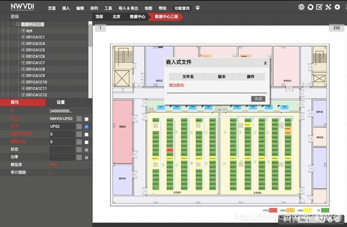Open the 编辑 menu
347x227 pixels.
pyautogui.click(x=80, y=8)
